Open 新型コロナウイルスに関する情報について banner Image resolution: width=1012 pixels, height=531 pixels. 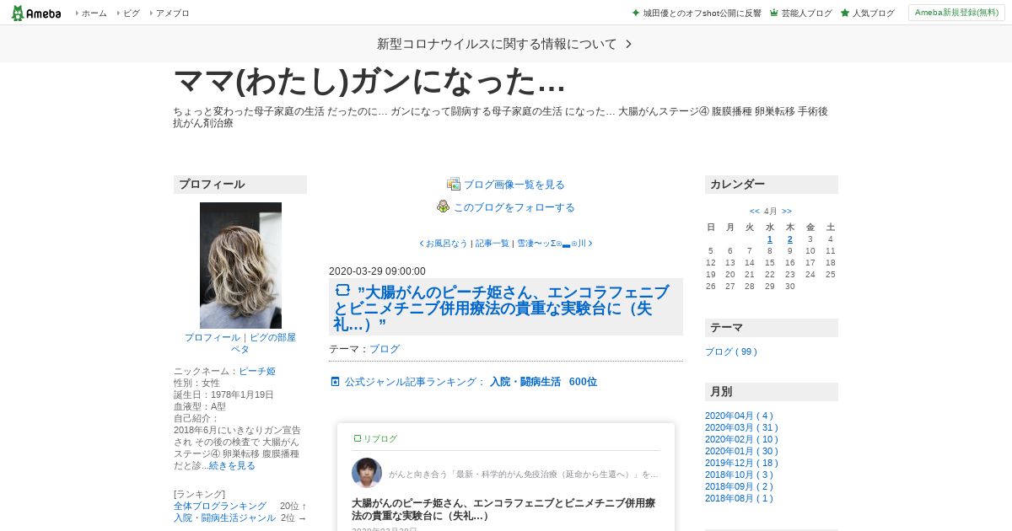click(x=506, y=44)
